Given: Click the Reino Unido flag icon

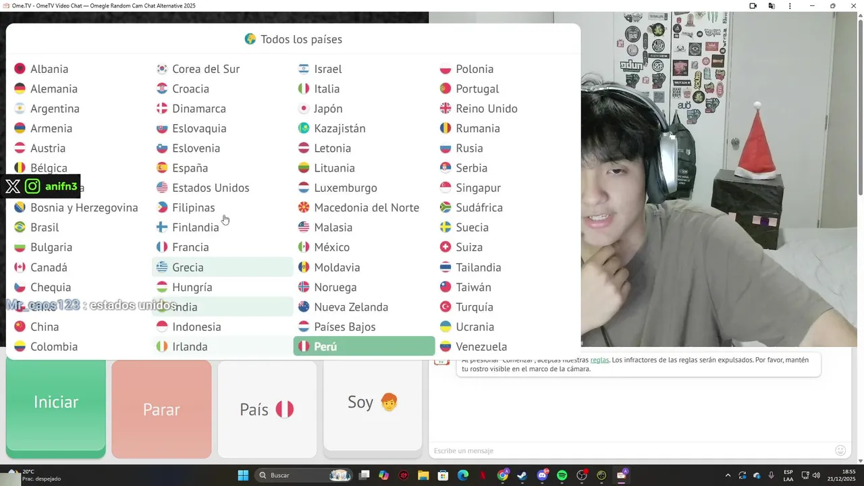Looking at the screenshot, I should click(x=446, y=109).
